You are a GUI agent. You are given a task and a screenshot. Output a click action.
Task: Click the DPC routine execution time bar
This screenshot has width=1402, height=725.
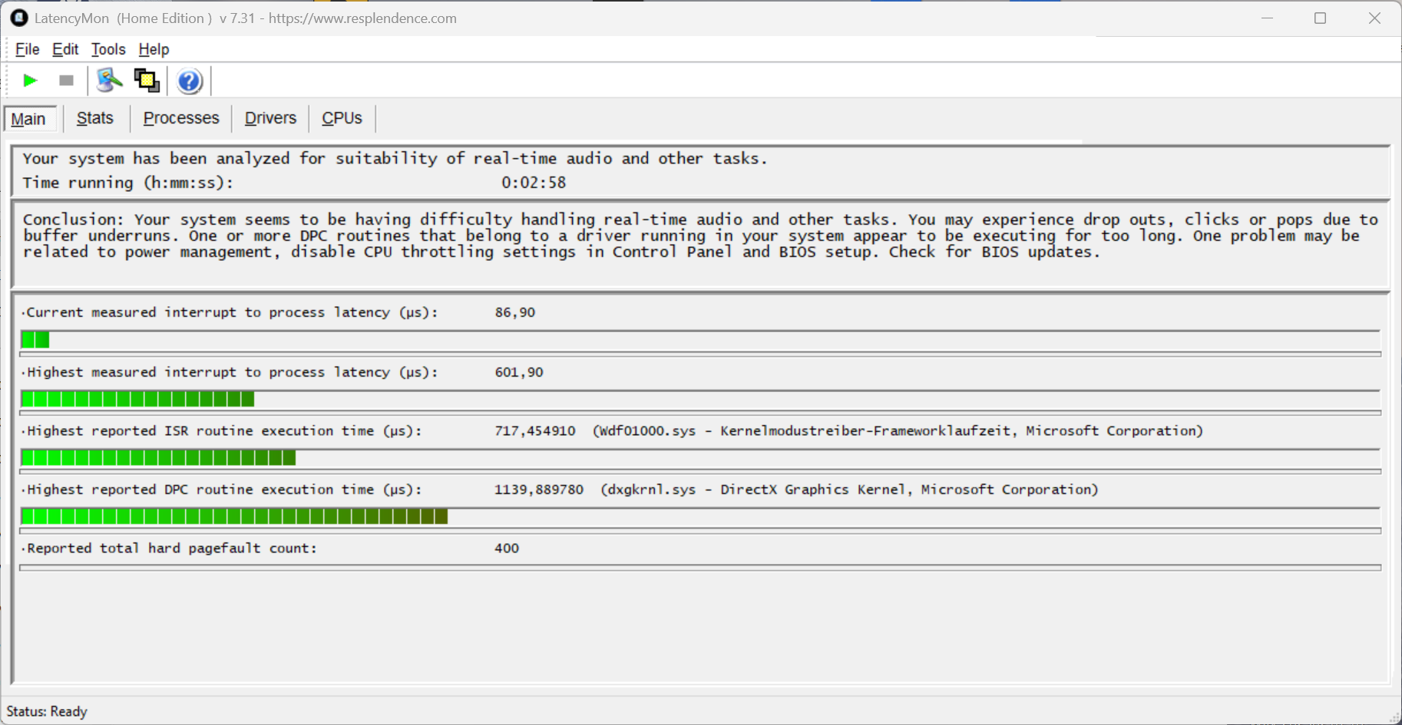[700, 516]
